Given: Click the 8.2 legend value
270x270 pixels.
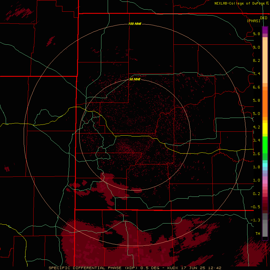Looking at the screenshot, I should click(256, 60).
